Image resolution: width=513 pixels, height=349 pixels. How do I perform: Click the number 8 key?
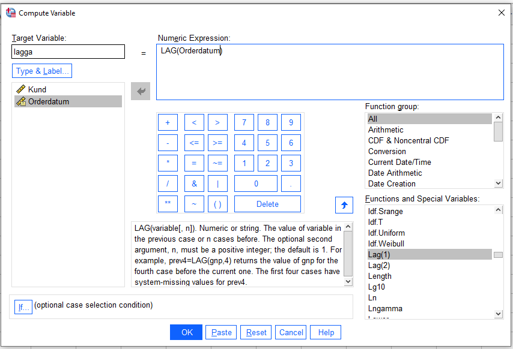click(x=268, y=122)
